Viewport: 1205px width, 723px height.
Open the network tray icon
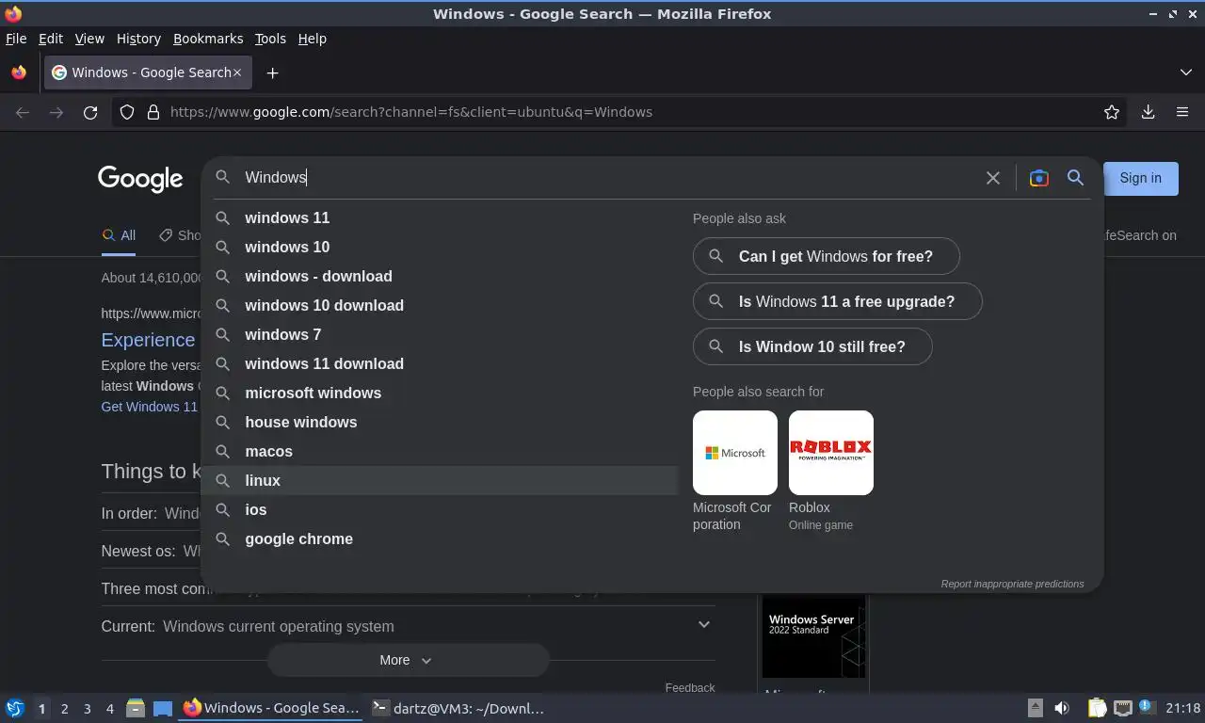(1122, 708)
